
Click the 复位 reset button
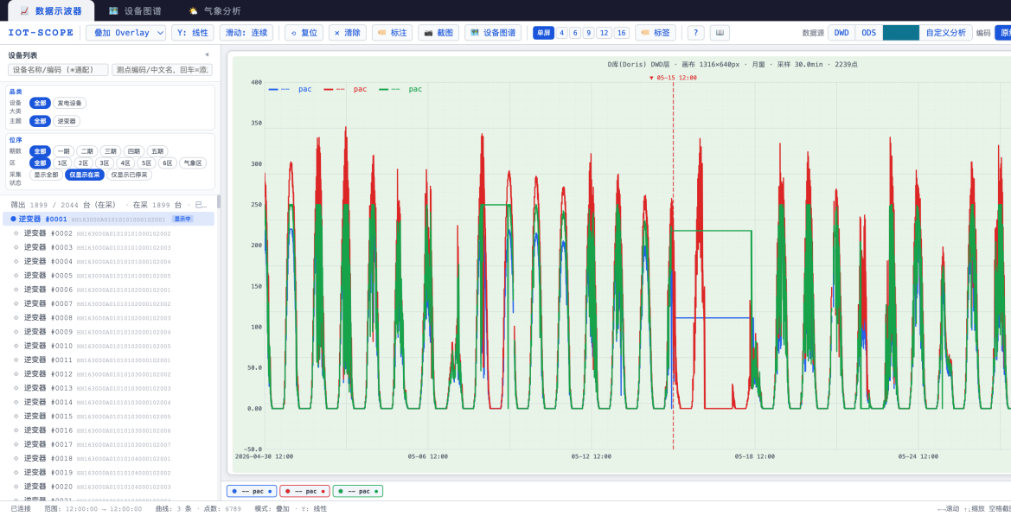304,33
